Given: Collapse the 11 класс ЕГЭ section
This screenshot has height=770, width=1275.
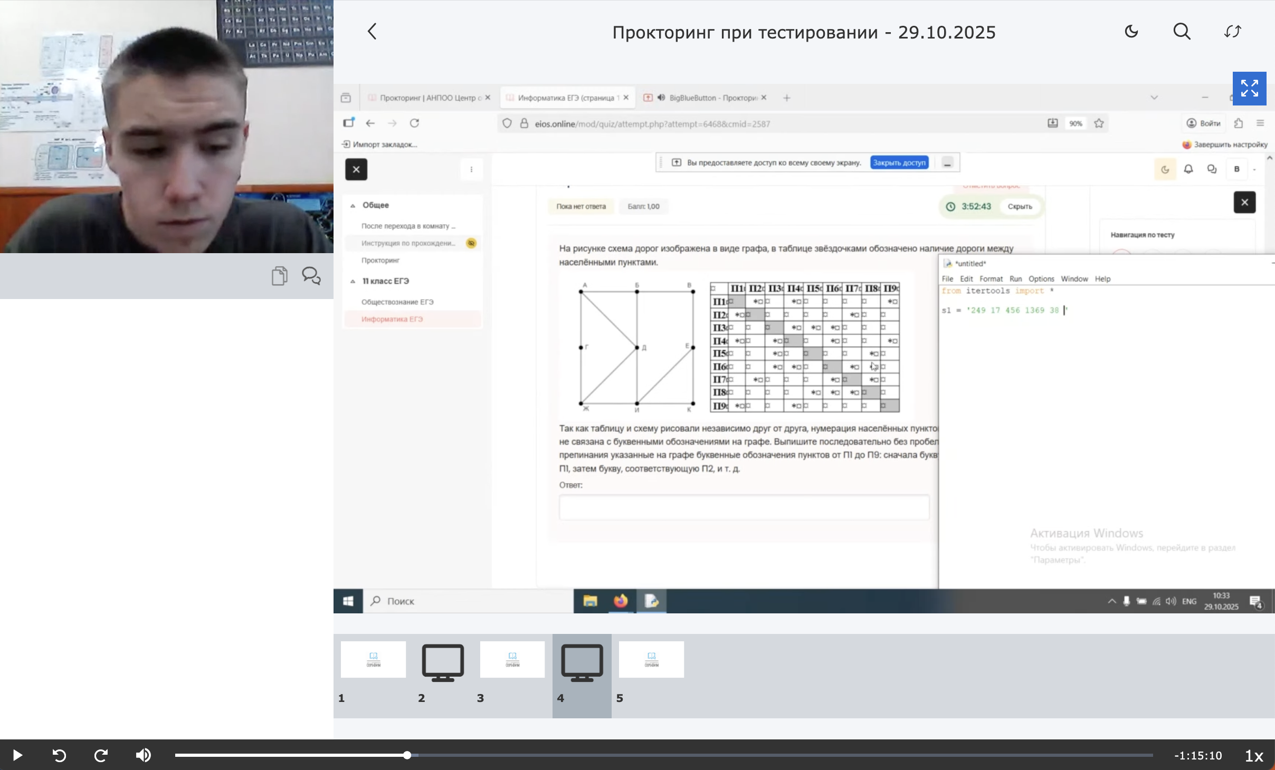Looking at the screenshot, I should tap(353, 282).
